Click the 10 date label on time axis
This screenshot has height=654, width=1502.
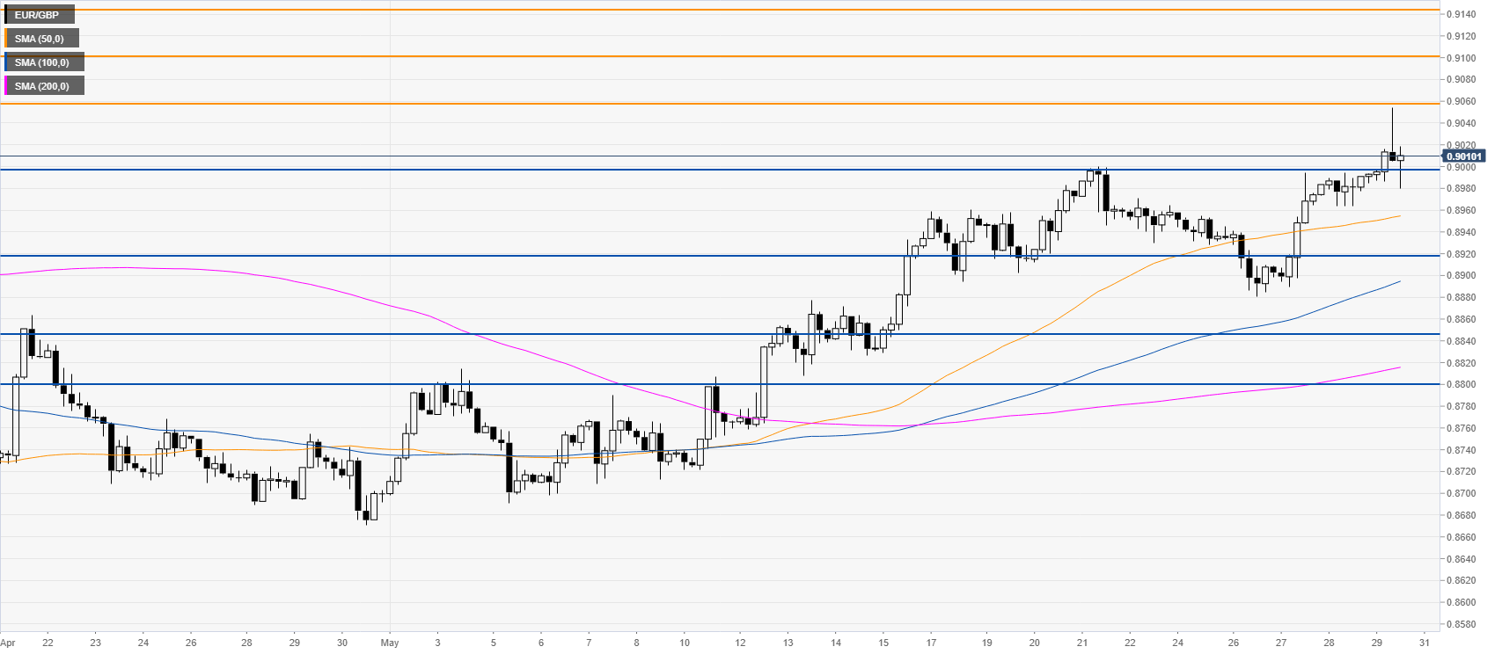(x=685, y=643)
